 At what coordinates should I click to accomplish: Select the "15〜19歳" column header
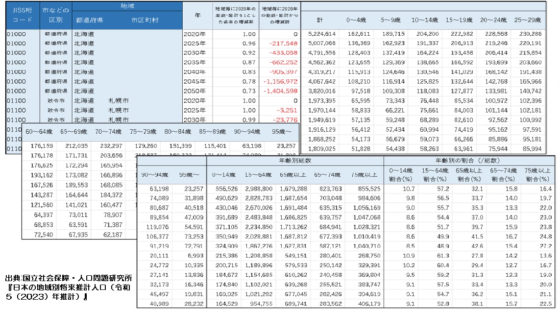459,20
